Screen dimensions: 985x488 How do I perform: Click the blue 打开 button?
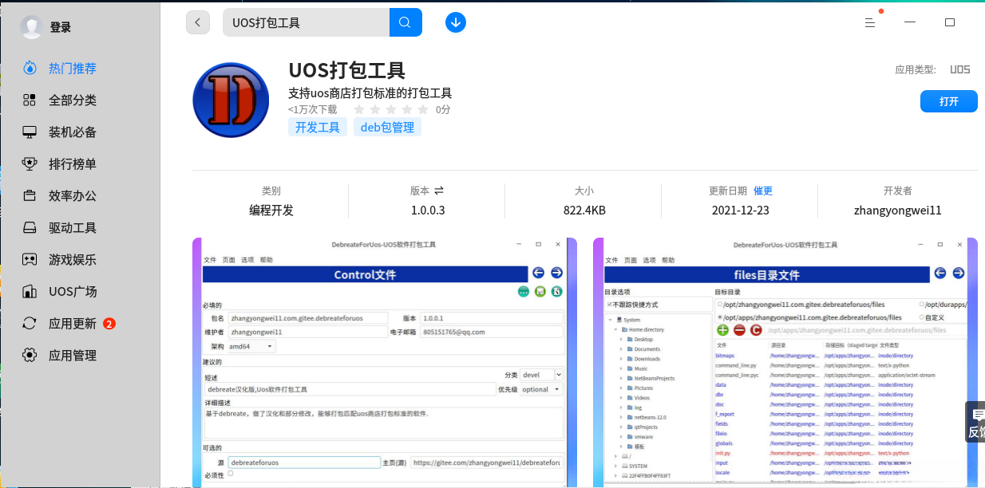click(x=949, y=101)
